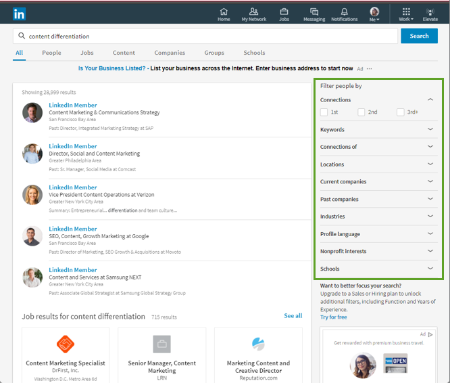Click DrFirst company logo on job card
Image resolution: width=450 pixels, height=383 pixels.
66,344
